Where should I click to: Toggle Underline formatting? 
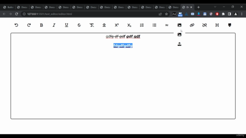[x=66, y=25]
